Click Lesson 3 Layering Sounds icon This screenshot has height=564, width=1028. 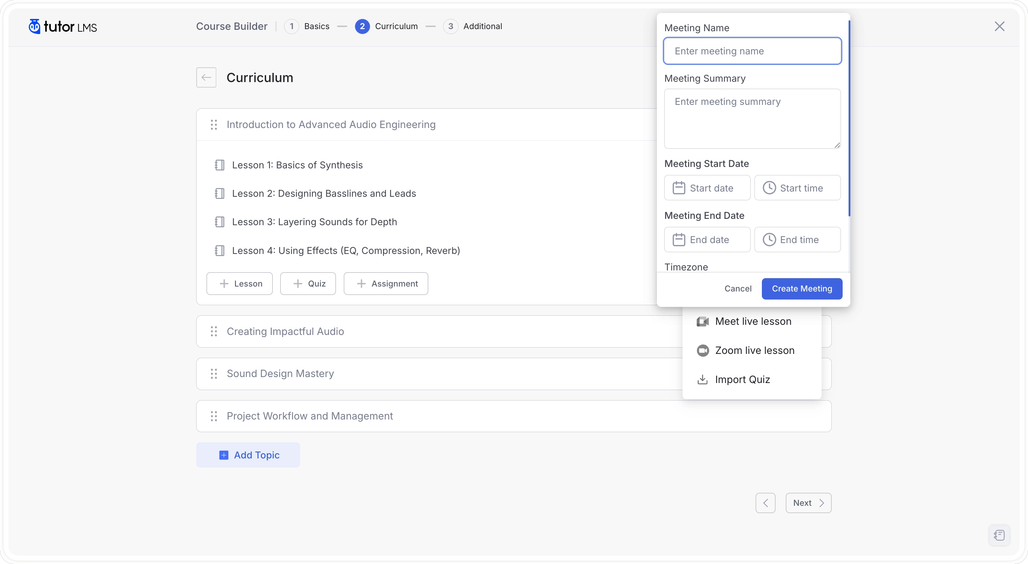(x=219, y=222)
